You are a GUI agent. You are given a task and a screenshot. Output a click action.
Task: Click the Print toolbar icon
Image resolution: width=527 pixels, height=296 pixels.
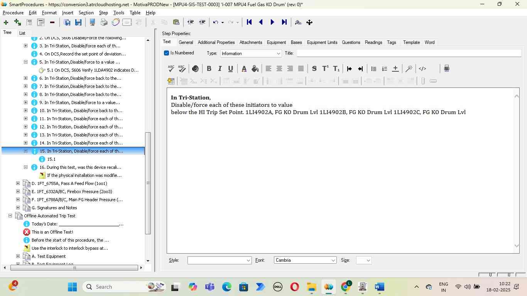pos(104,22)
